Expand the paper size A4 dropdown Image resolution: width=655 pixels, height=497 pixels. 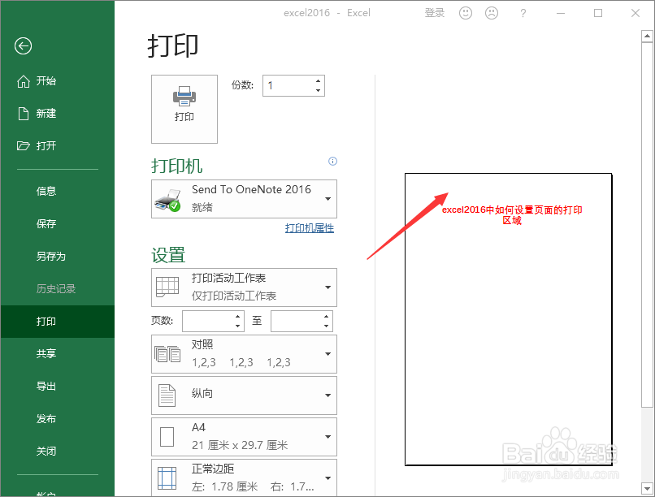click(329, 437)
